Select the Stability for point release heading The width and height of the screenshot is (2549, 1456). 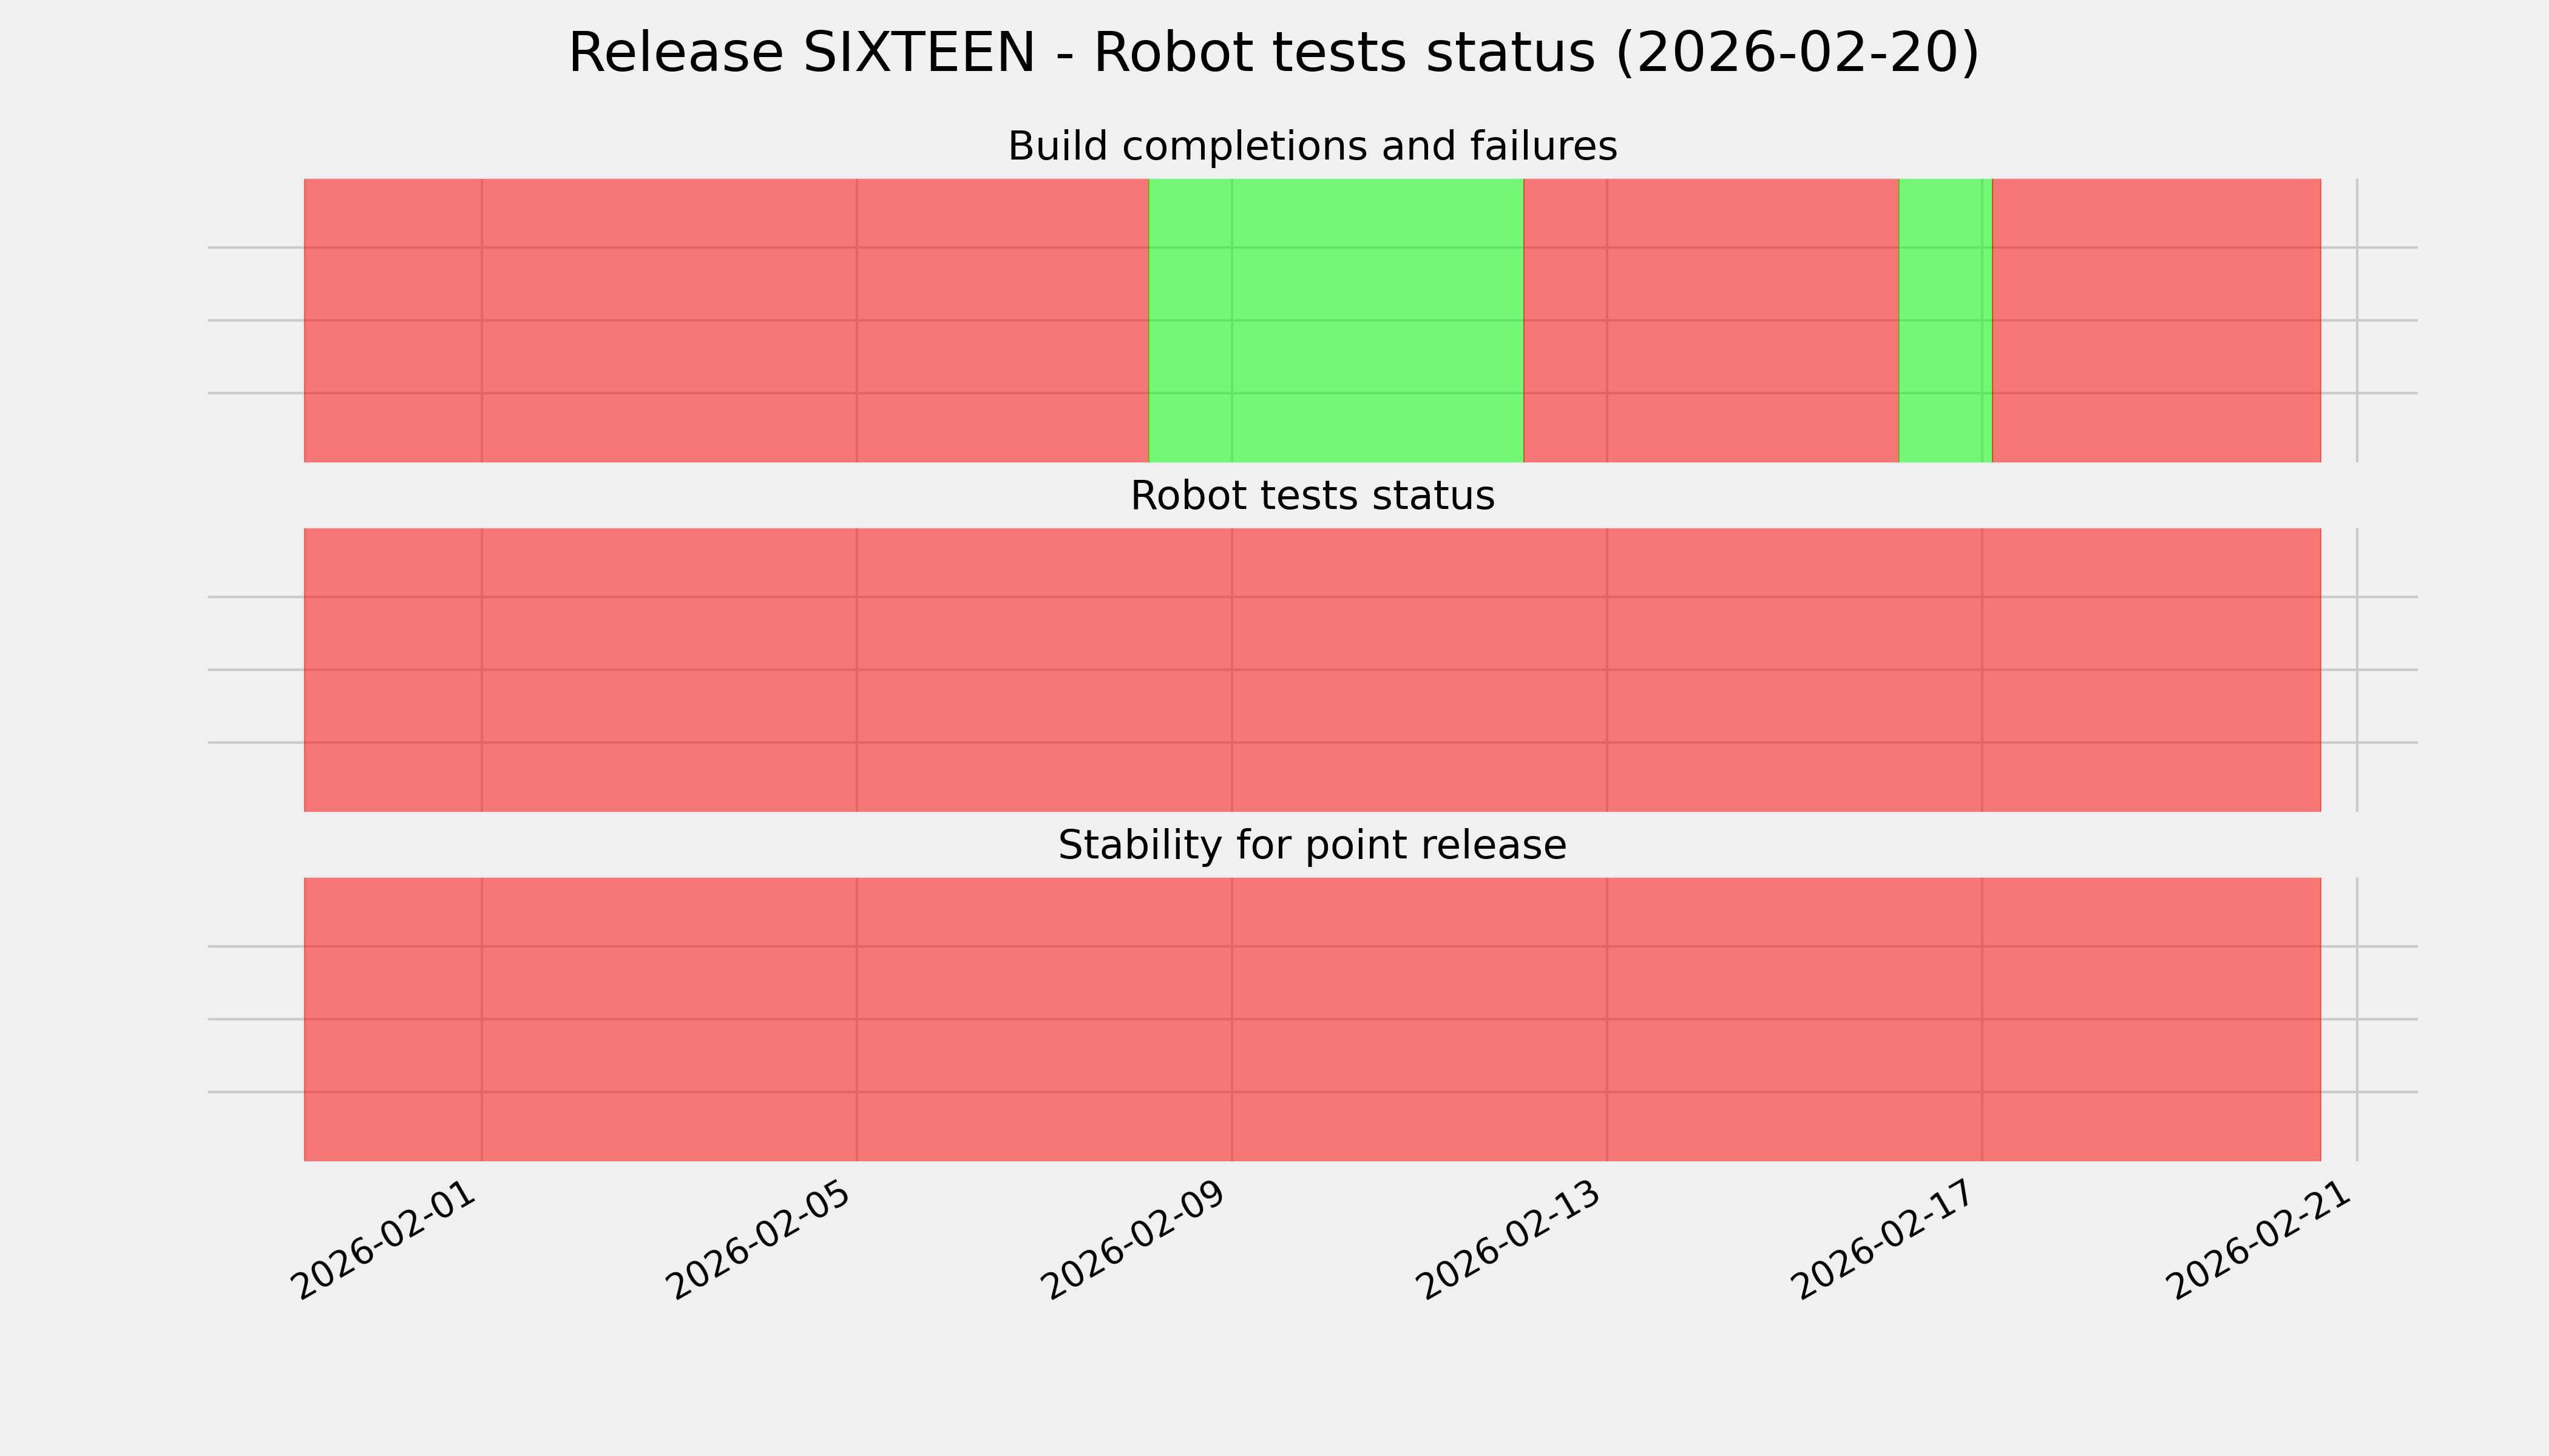click(1312, 846)
